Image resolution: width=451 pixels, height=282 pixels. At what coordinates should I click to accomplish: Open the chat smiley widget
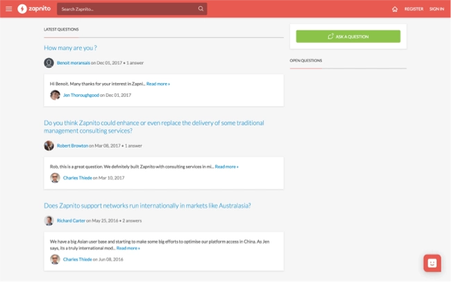click(x=432, y=263)
